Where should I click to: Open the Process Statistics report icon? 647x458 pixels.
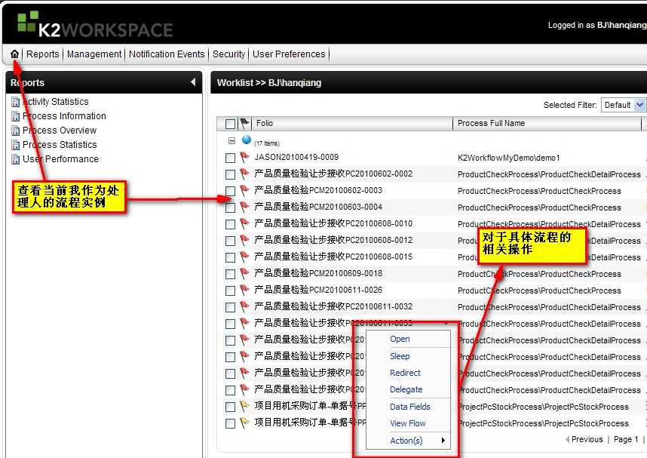pos(15,145)
